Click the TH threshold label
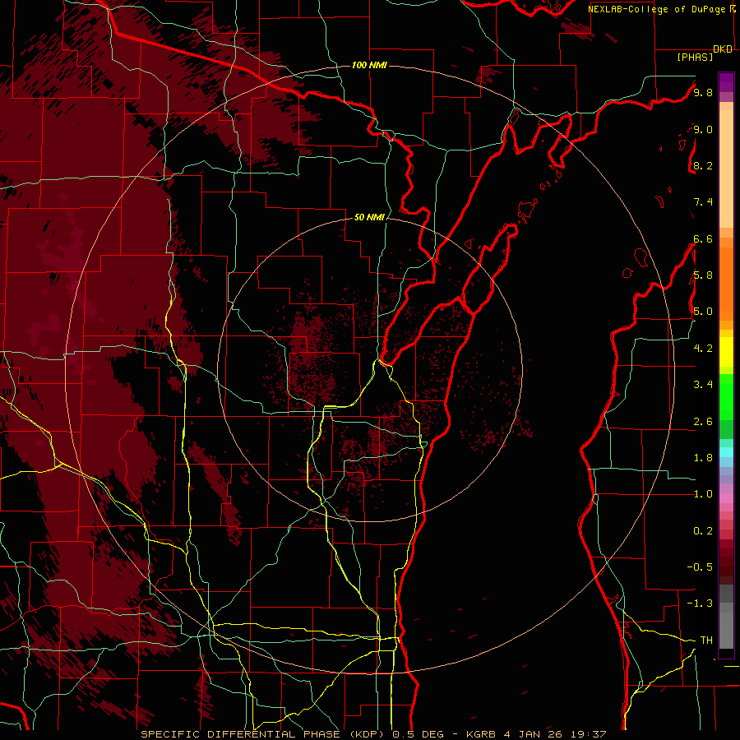The image size is (740, 740). point(706,641)
